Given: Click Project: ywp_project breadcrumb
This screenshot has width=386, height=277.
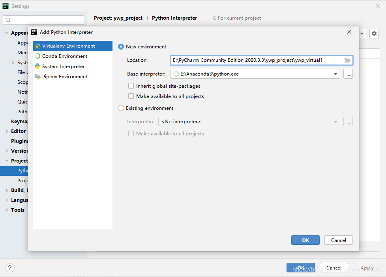Looking at the screenshot, I should point(118,18).
